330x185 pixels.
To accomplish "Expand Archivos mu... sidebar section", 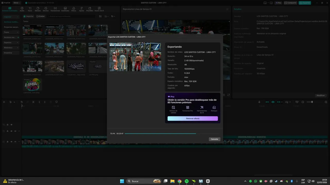I will [x=11, y=37].
